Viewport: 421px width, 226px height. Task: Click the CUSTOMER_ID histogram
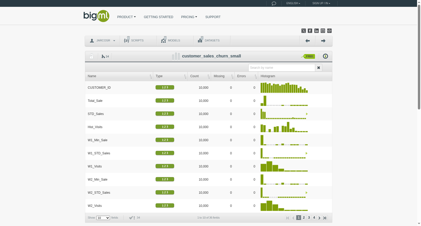[x=284, y=88]
